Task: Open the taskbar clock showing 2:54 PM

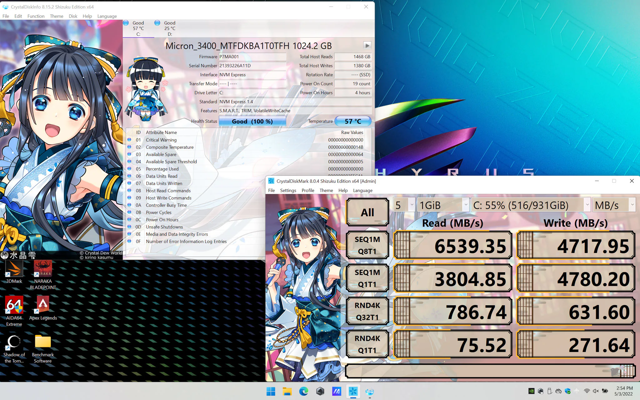Action: [623, 391]
